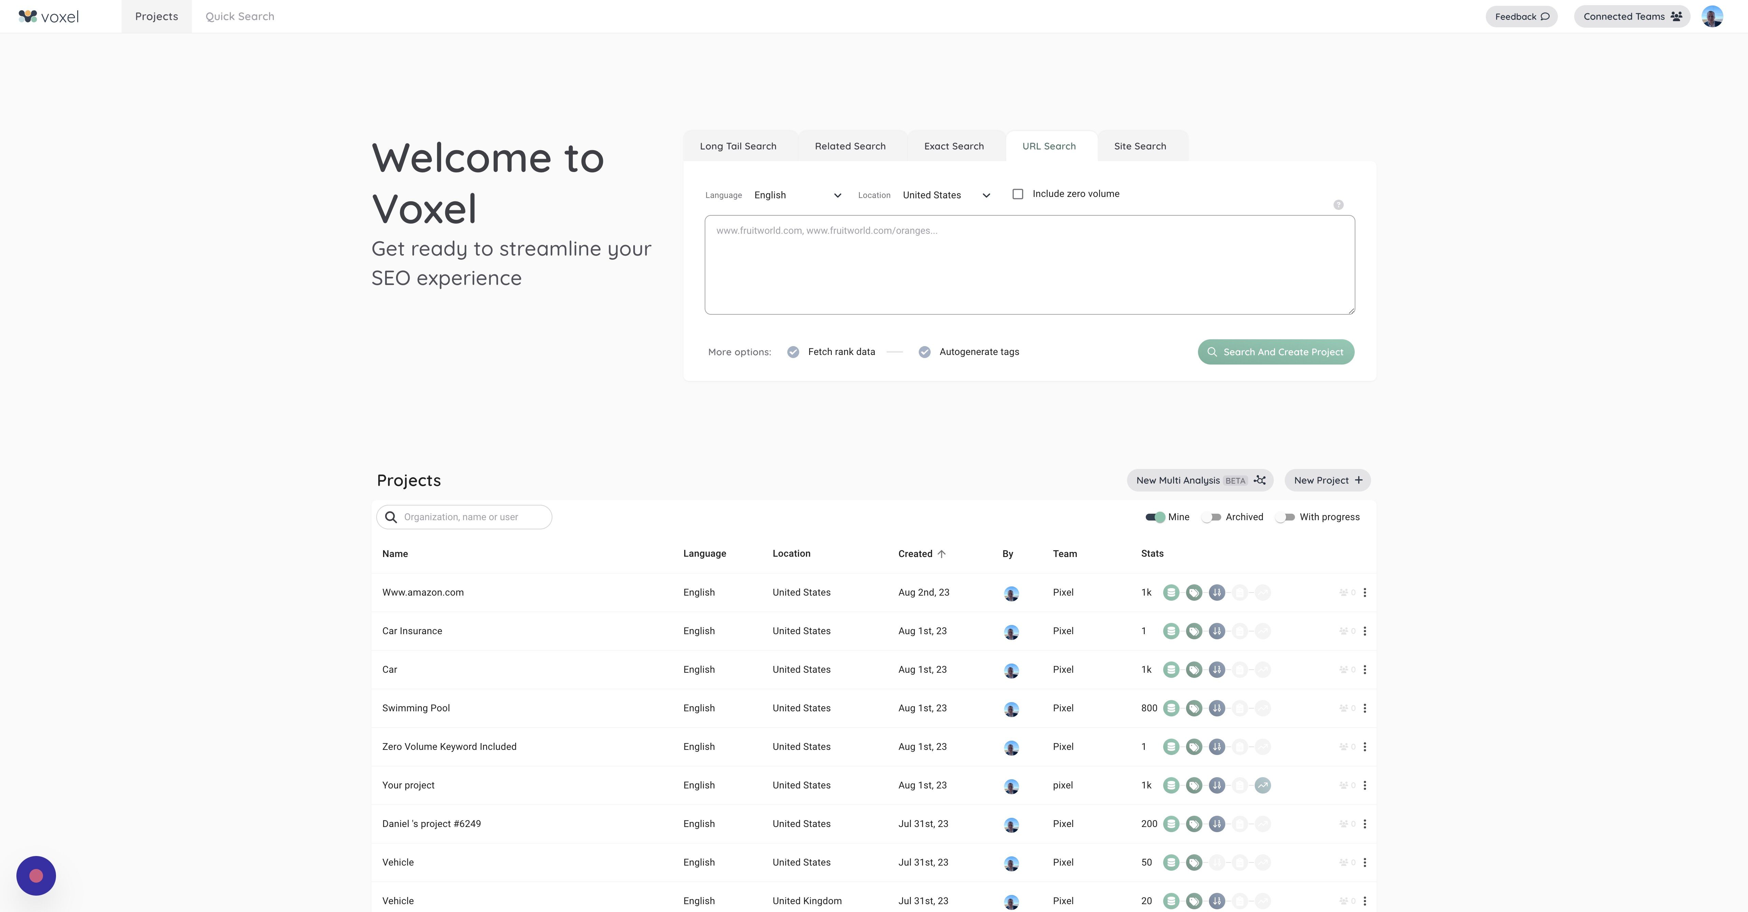1748x912 pixels.
Task: Open the three-dot menu for Www.amazon.com
Action: [1365, 593]
